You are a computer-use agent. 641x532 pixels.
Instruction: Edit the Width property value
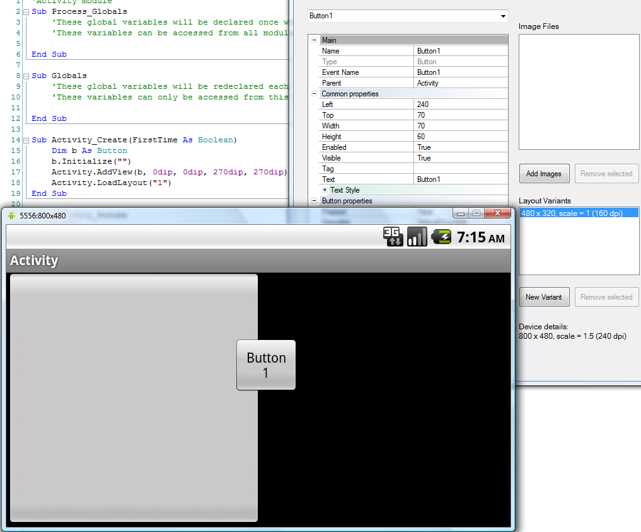pyautogui.click(x=461, y=126)
